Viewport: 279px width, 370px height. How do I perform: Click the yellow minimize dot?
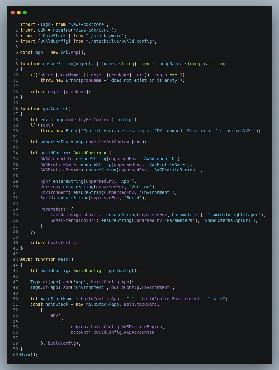pos(19,13)
